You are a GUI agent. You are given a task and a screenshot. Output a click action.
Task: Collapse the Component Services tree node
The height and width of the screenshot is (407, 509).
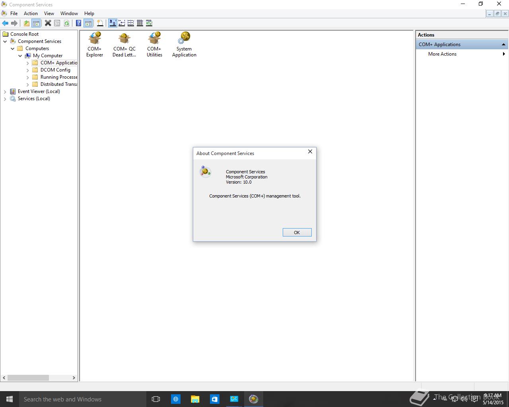[5, 41]
